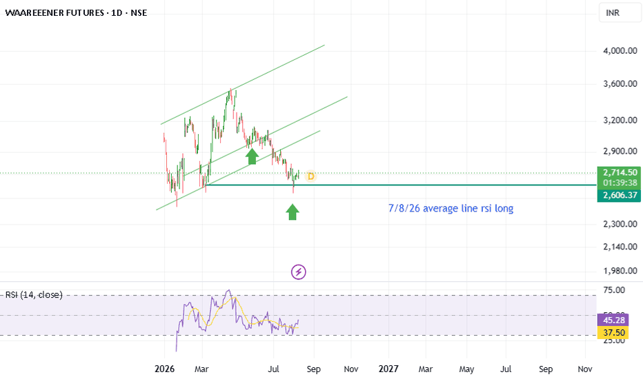Click the 3,200.00 price axis label

point(620,121)
